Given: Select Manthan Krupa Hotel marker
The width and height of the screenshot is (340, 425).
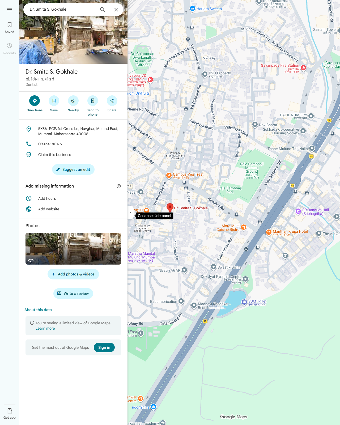Looking at the screenshot, I should (x=269, y=232).
